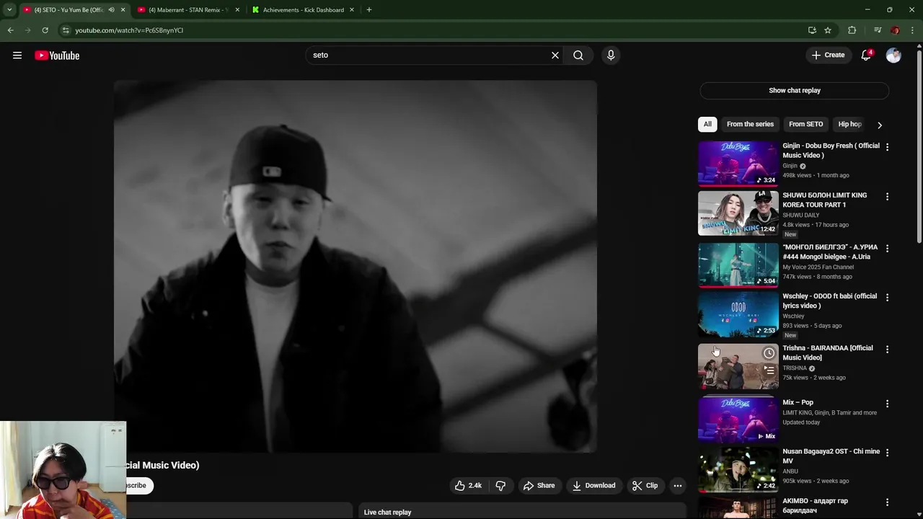Open AKIMBO - алдарт гар барилдаач video
Image resolution: width=923 pixels, height=519 pixels.
(815, 505)
